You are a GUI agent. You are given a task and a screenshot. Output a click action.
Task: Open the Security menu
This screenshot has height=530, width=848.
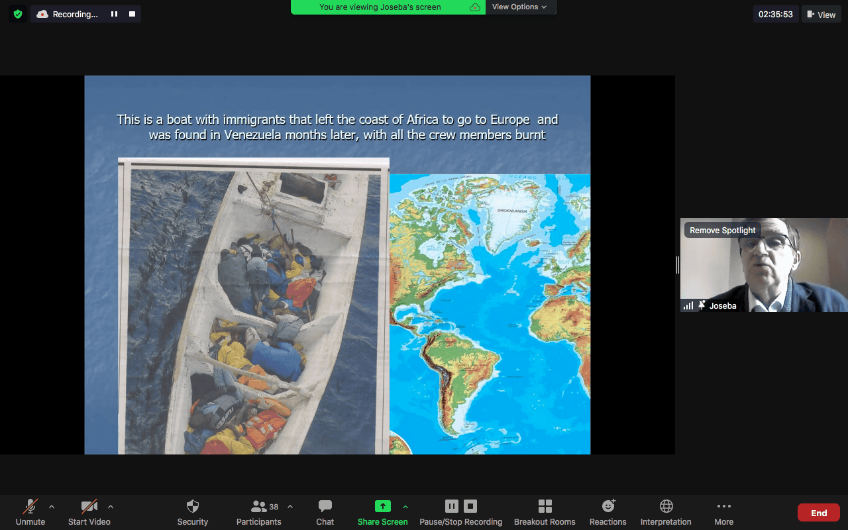click(x=193, y=512)
